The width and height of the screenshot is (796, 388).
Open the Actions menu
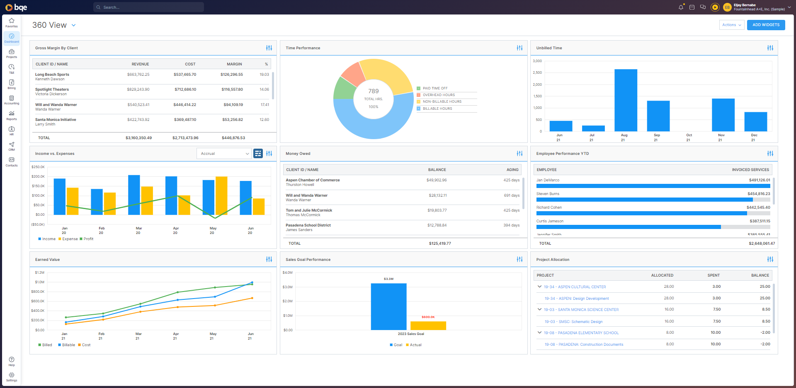pos(731,25)
